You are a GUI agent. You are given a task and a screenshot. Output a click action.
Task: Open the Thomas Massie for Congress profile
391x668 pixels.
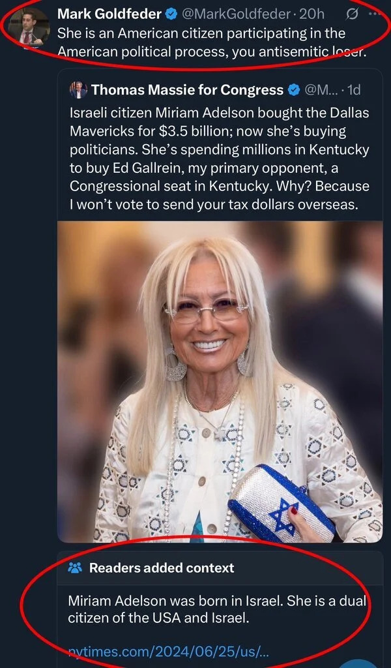tap(187, 90)
